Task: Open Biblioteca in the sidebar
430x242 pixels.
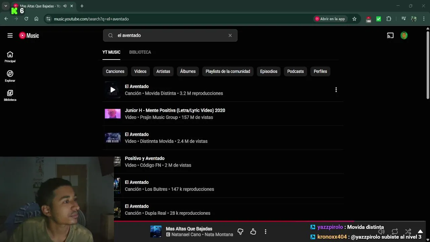Action: coord(10,95)
